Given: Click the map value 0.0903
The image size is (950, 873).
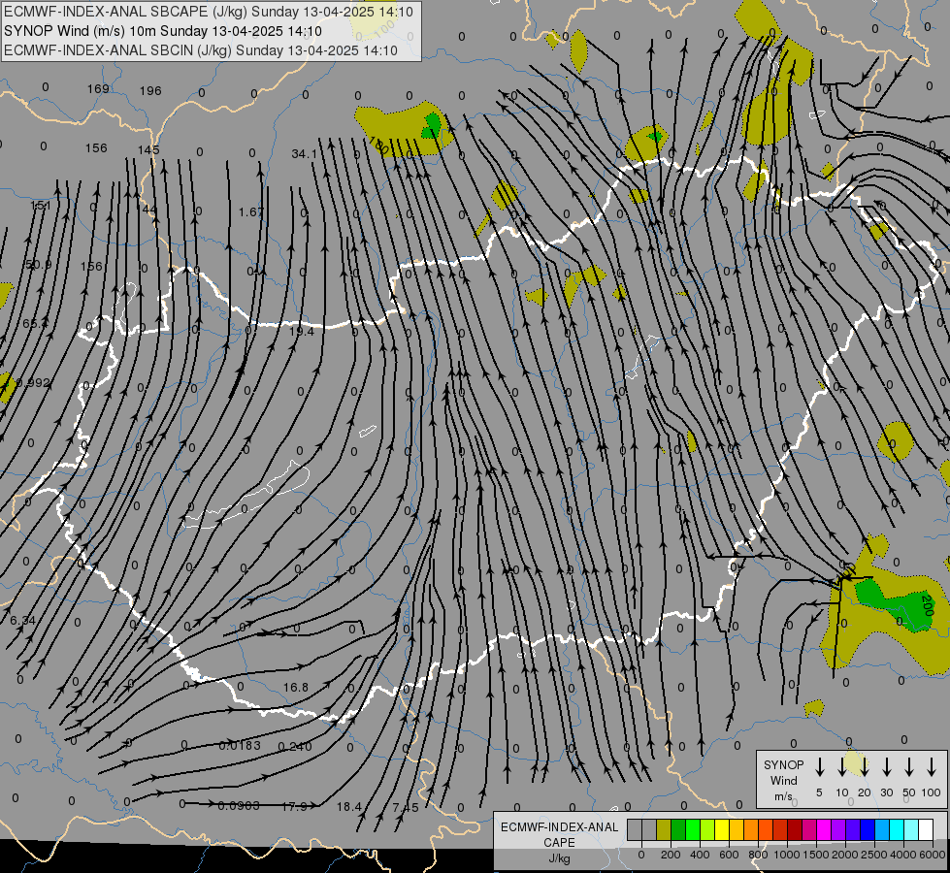Looking at the screenshot, I should tap(239, 806).
